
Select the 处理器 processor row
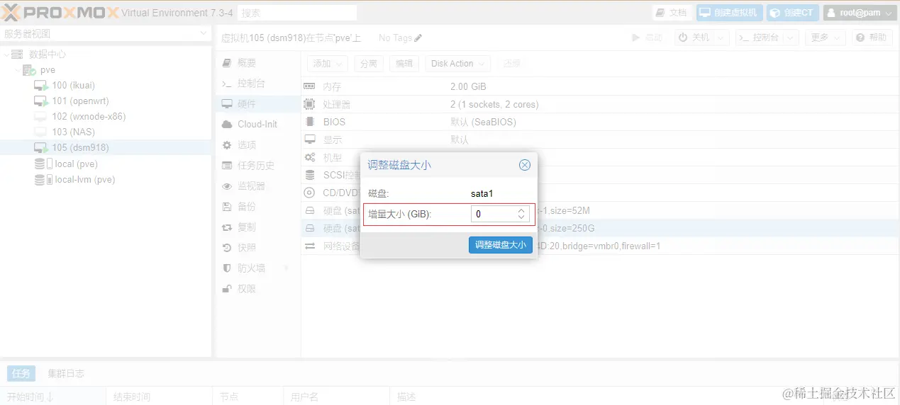[x=600, y=105]
